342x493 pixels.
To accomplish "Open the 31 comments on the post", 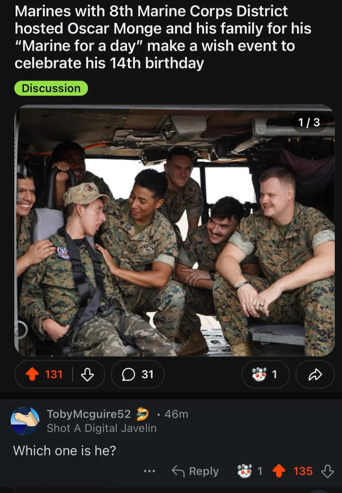I will point(138,374).
